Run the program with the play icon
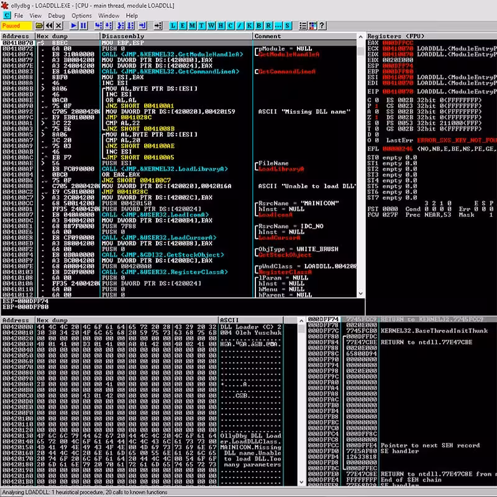Image resolution: width=497 pixels, height=497 pixels. coord(73,25)
